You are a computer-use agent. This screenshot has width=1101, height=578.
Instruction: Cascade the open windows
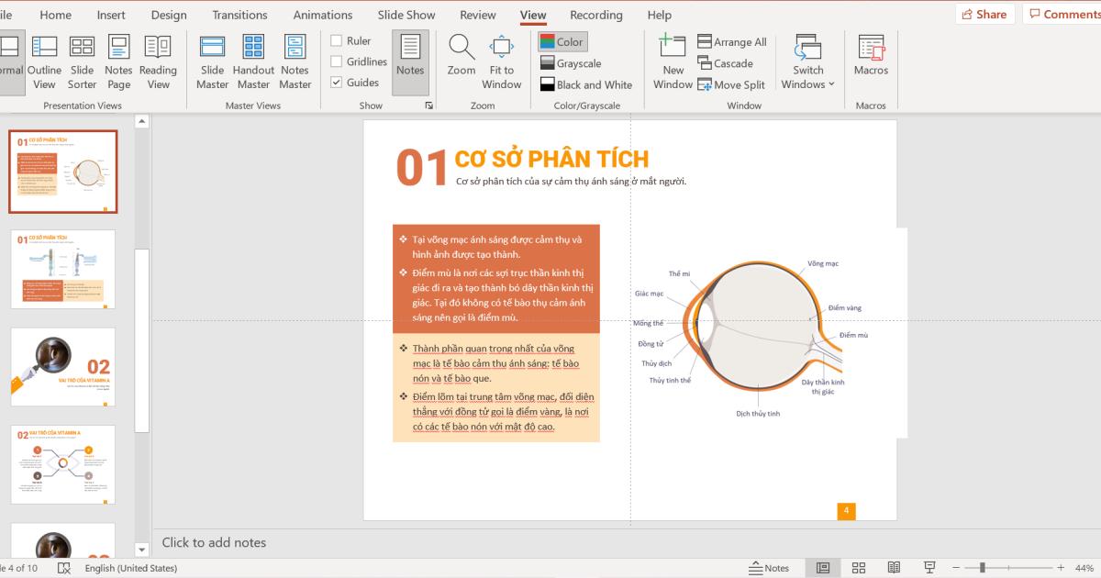[726, 63]
